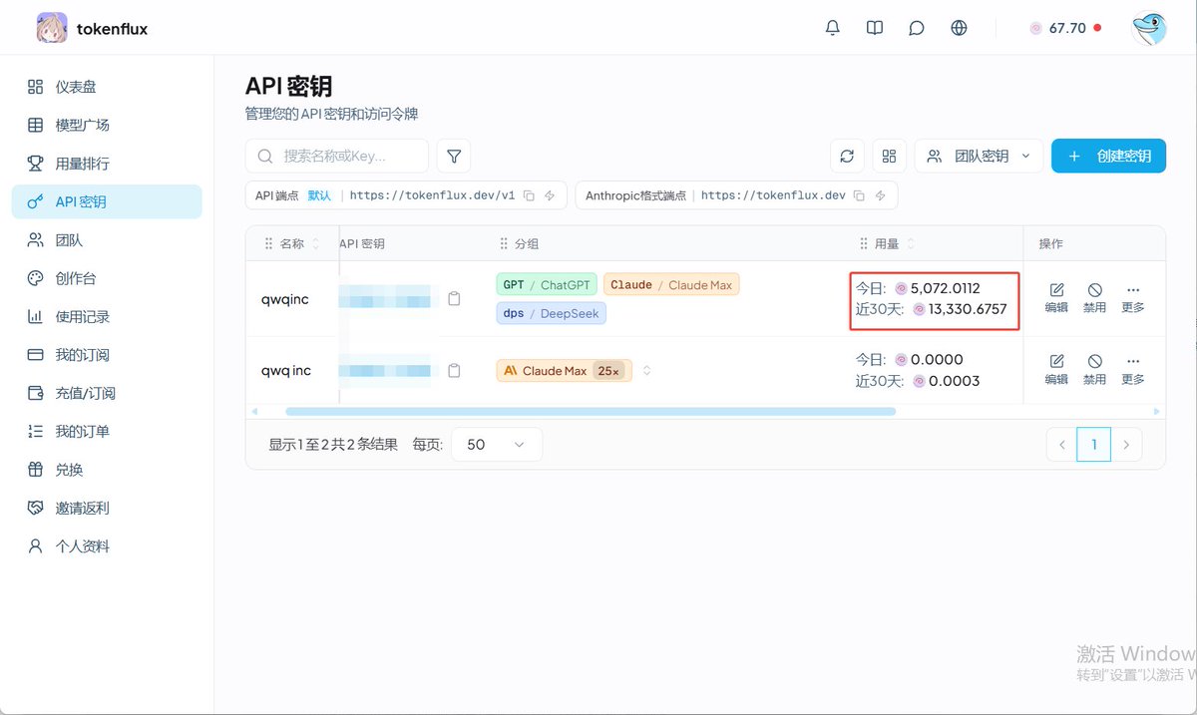Click the dps / DeepSeek tag
The height and width of the screenshot is (715, 1197).
coord(551,313)
